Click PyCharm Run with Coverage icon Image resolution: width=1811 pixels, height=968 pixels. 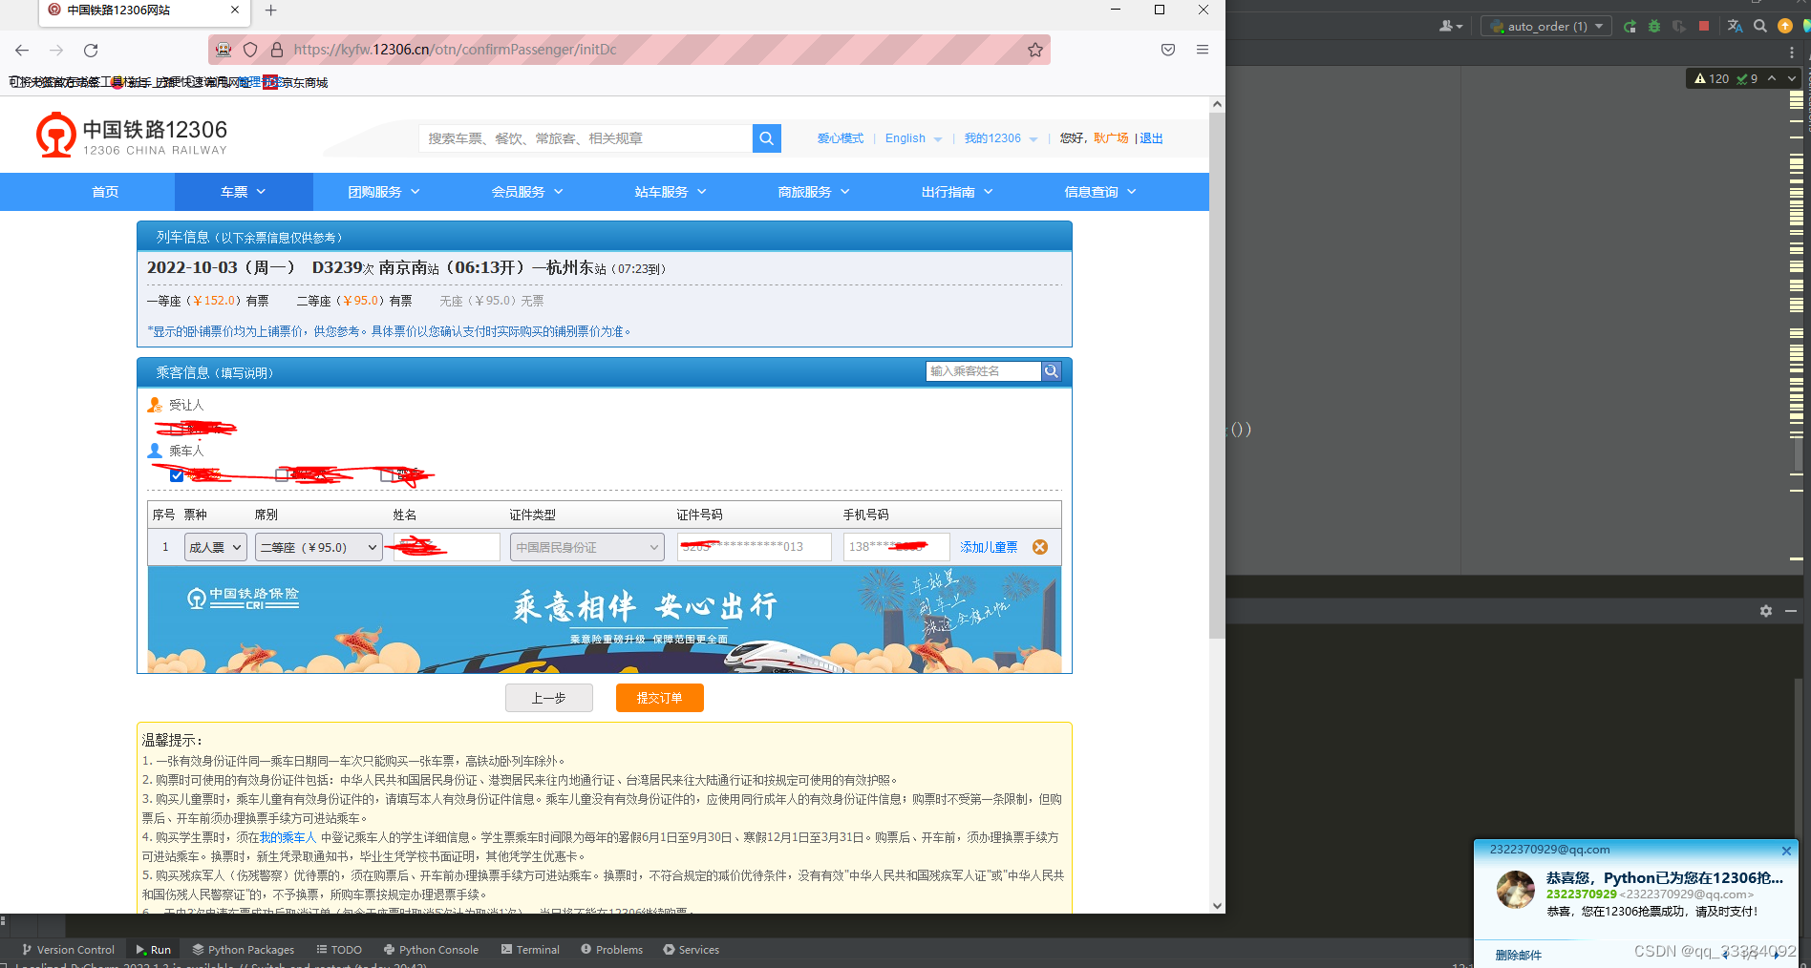click(1679, 27)
